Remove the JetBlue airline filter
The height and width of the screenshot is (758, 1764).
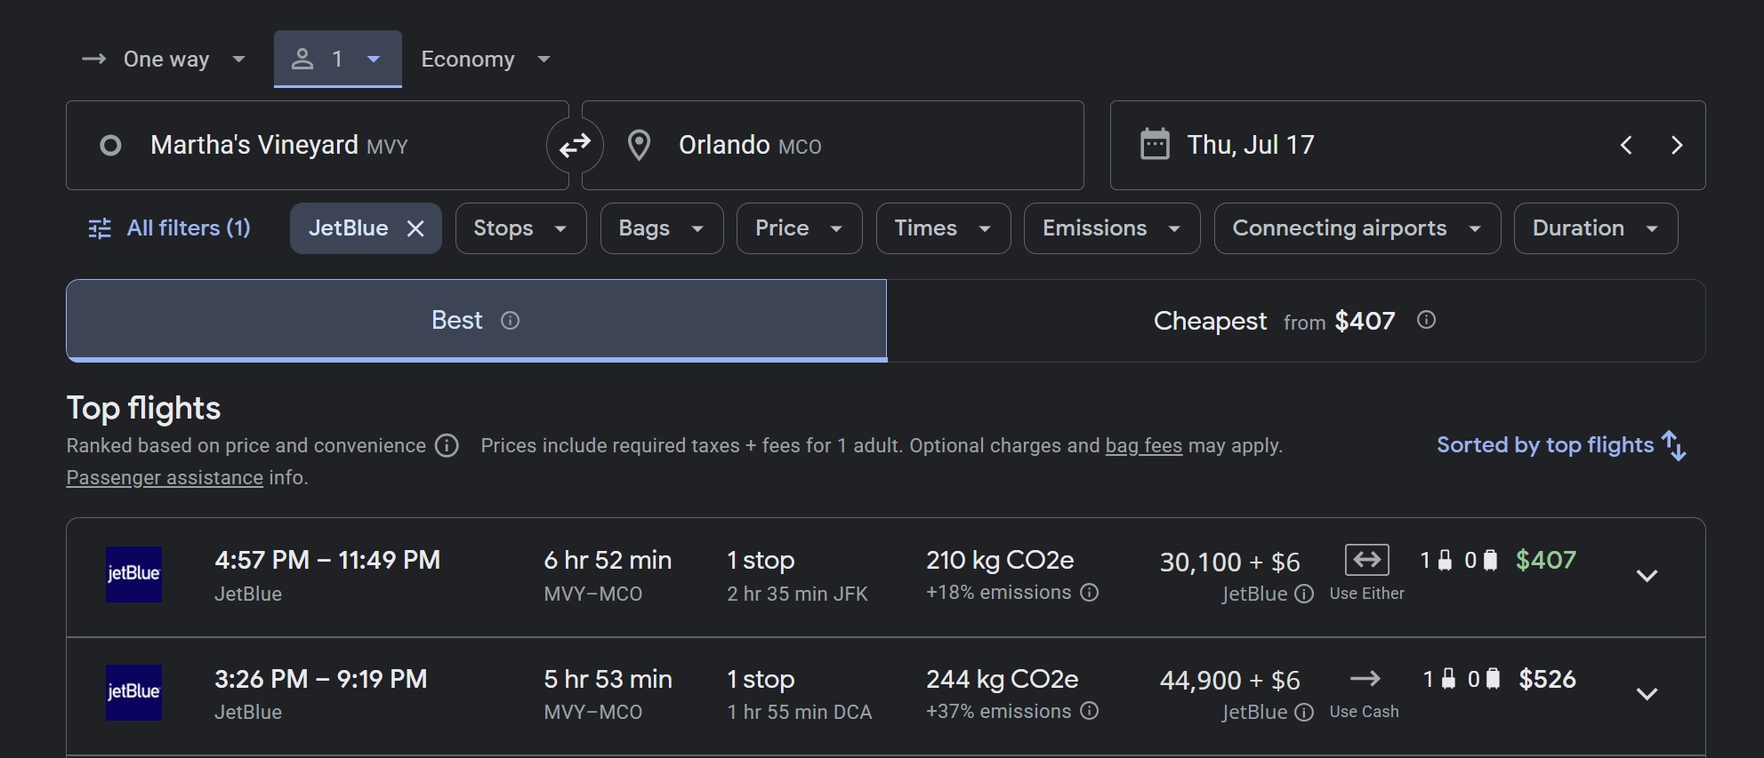click(415, 228)
